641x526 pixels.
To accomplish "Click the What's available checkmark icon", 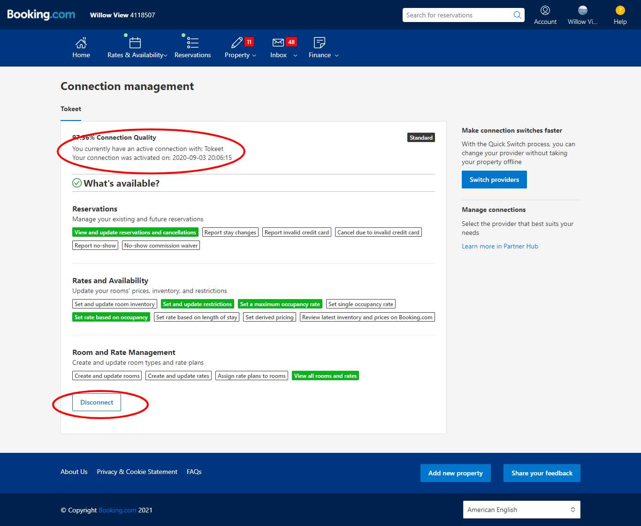I will [x=77, y=183].
